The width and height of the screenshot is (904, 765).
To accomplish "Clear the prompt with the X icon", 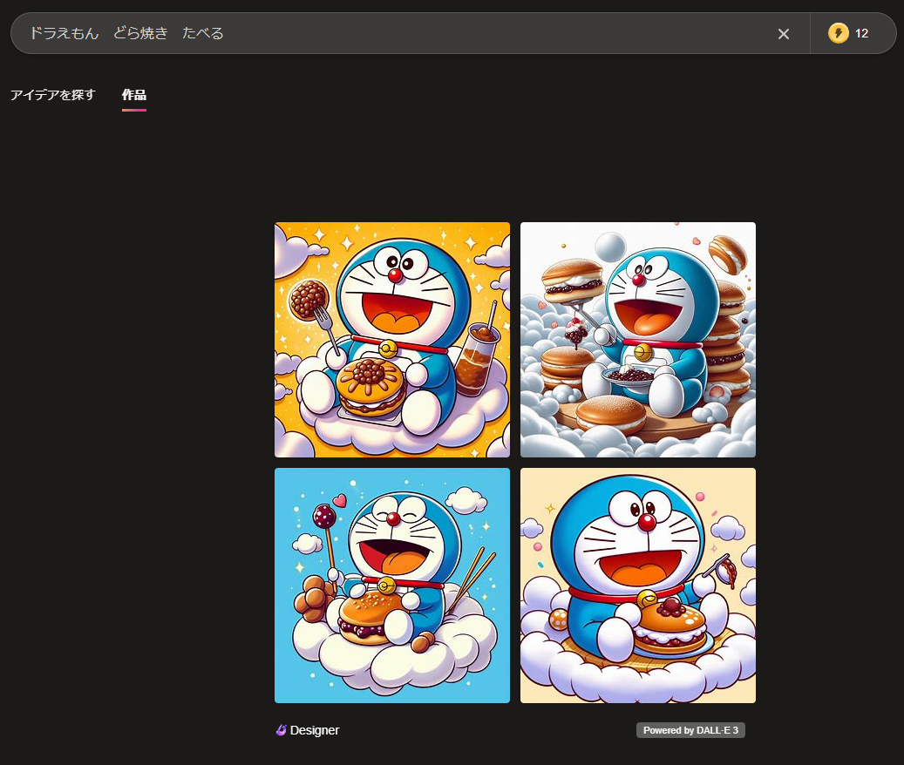I will click(783, 34).
